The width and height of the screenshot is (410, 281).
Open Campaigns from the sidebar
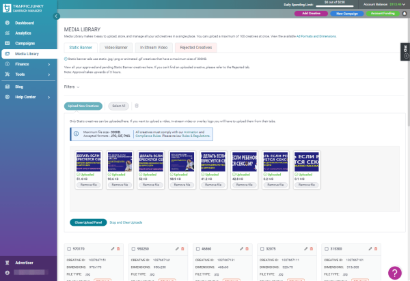7,43
